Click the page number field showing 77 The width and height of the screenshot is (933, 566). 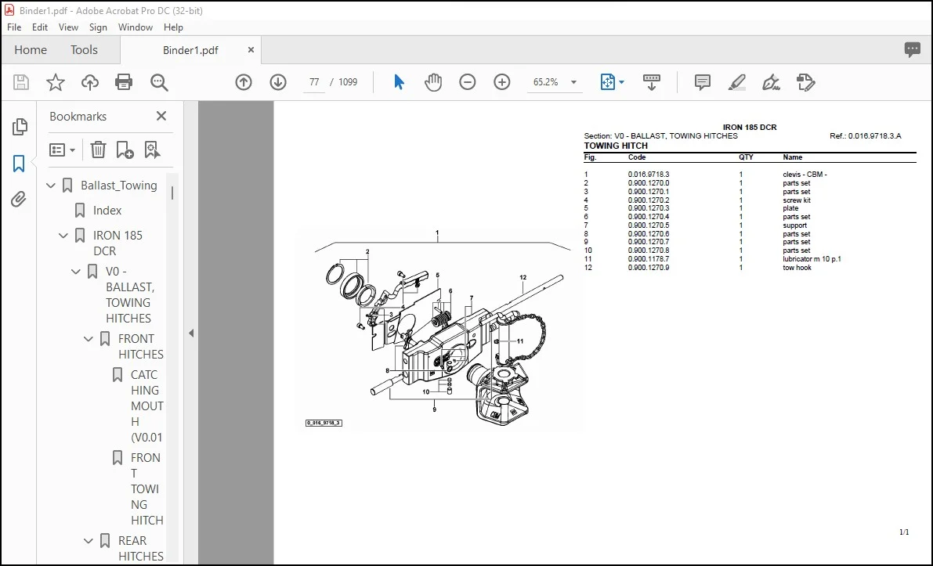coord(314,82)
